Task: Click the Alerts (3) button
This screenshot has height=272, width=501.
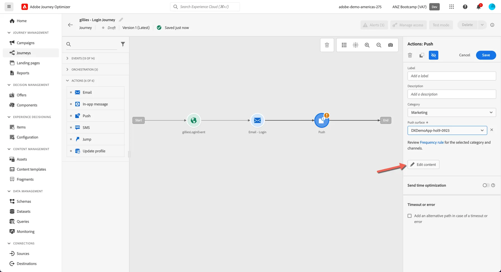Action: (x=374, y=25)
